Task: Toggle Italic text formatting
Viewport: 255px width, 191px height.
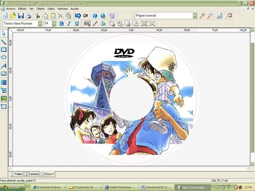Action: pyautogui.click(x=69, y=24)
